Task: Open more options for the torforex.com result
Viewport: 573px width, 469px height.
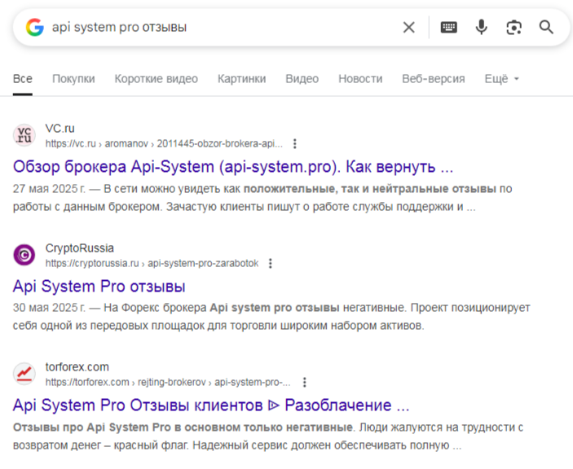Action: tap(304, 383)
